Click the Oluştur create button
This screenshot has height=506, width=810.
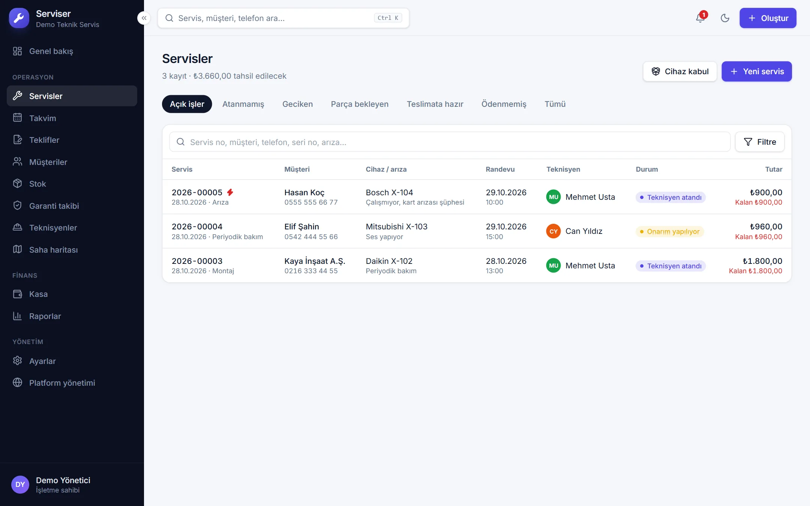click(768, 18)
